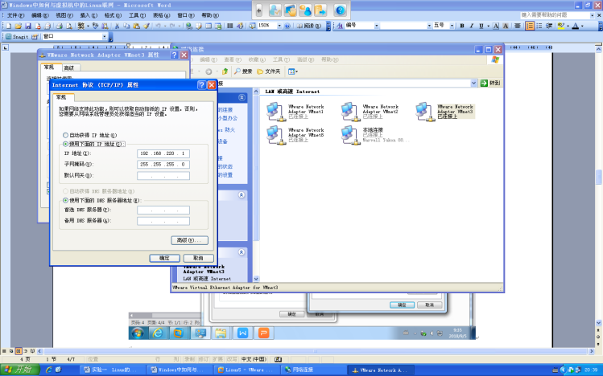The height and width of the screenshot is (376, 603).
Task: Open the Snagit 窗口 dropdown
Action: pos(104,36)
